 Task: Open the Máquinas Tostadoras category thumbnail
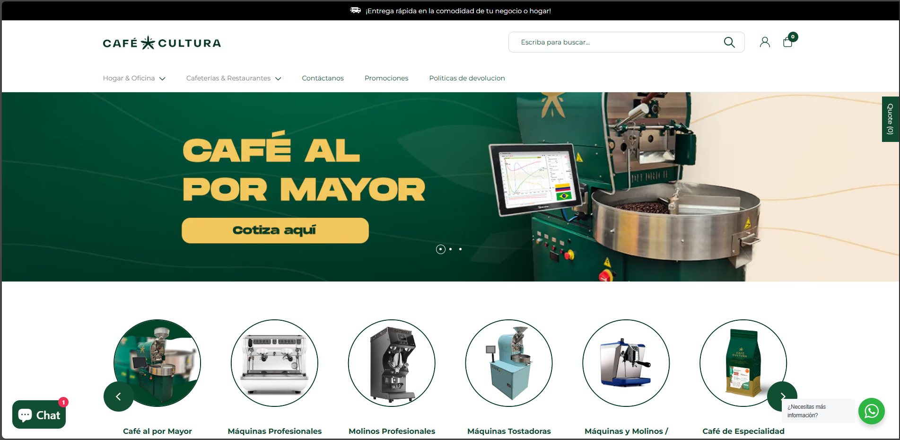509,363
